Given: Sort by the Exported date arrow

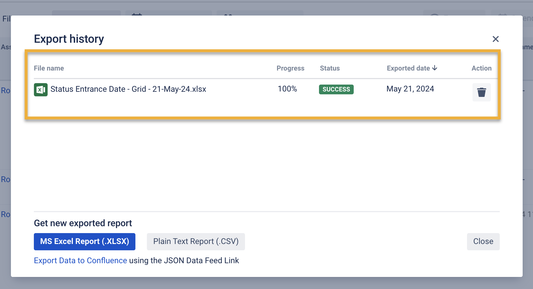Looking at the screenshot, I should tap(435, 68).
